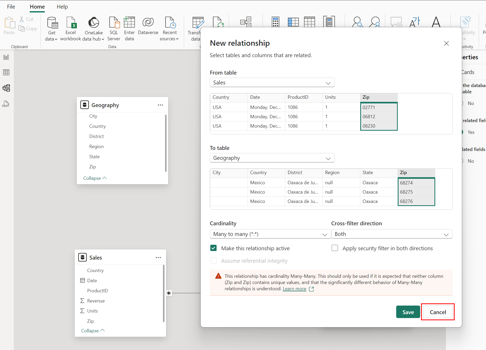Select Zip column header in Sales preview

click(x=378, y=97)
